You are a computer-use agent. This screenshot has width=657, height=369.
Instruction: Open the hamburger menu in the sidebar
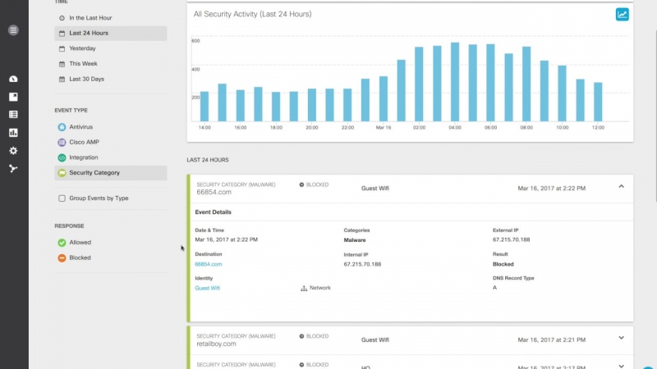pyautogui.click(x=13, y=30)
